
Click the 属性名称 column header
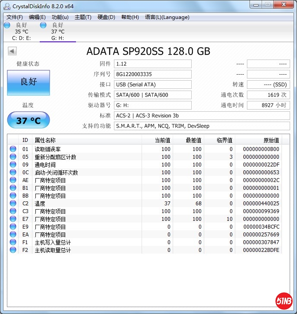click(x=86, y=140)
